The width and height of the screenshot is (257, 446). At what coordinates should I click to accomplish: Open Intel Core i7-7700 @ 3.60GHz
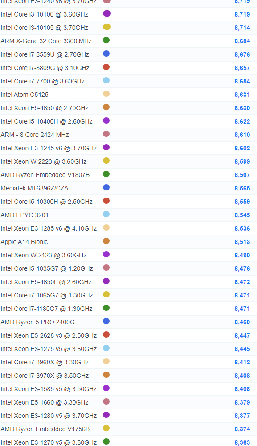(43, 81)
